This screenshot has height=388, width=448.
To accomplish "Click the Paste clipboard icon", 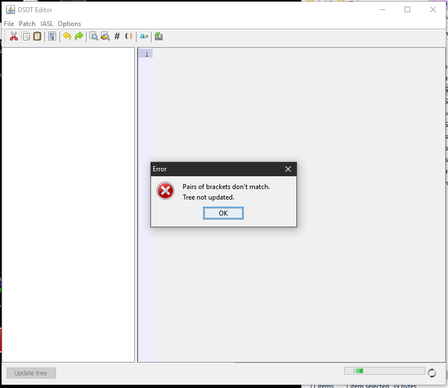I will [x=37, y=37].
